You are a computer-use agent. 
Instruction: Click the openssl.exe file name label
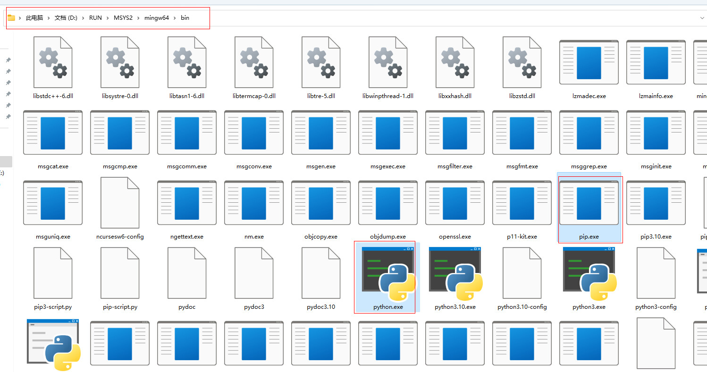[x=455, y=237]
